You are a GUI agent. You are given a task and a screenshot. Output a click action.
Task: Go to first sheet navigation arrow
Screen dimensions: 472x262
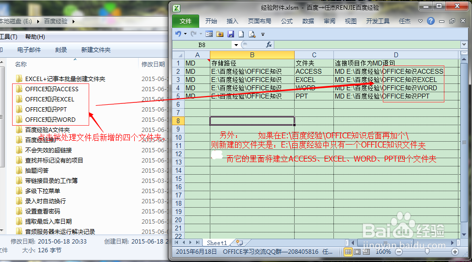[177, 243]
